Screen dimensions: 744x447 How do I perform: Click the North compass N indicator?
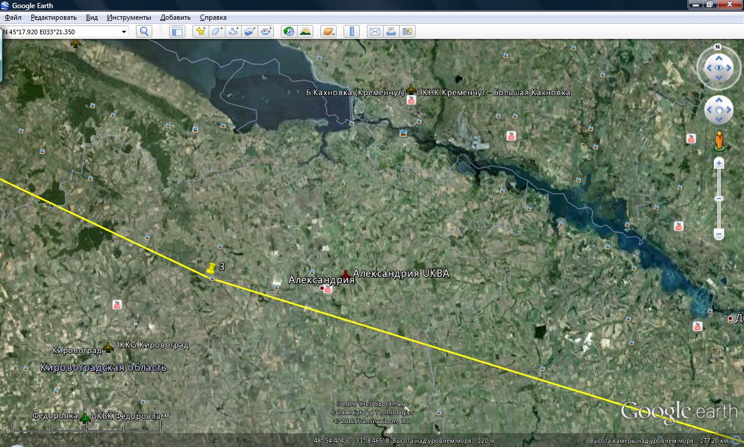pyautogui.click(x=718, y=46)
